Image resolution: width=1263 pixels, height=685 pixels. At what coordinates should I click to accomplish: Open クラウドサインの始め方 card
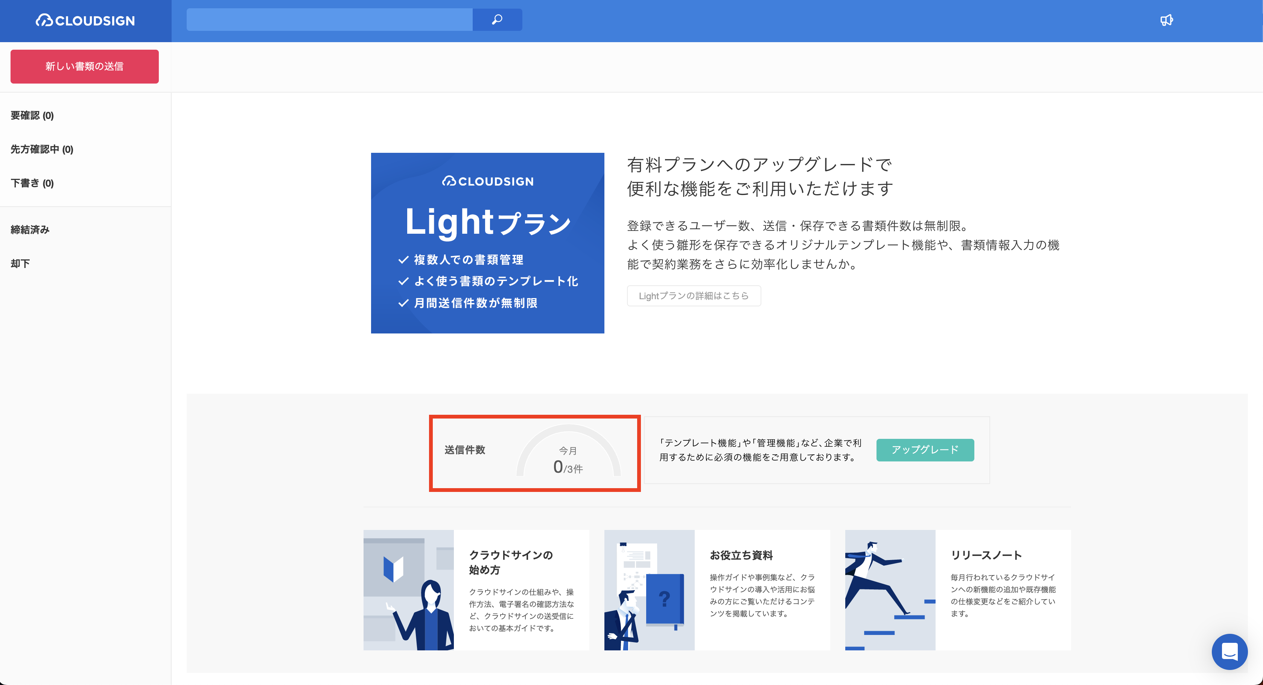[476, 590]
